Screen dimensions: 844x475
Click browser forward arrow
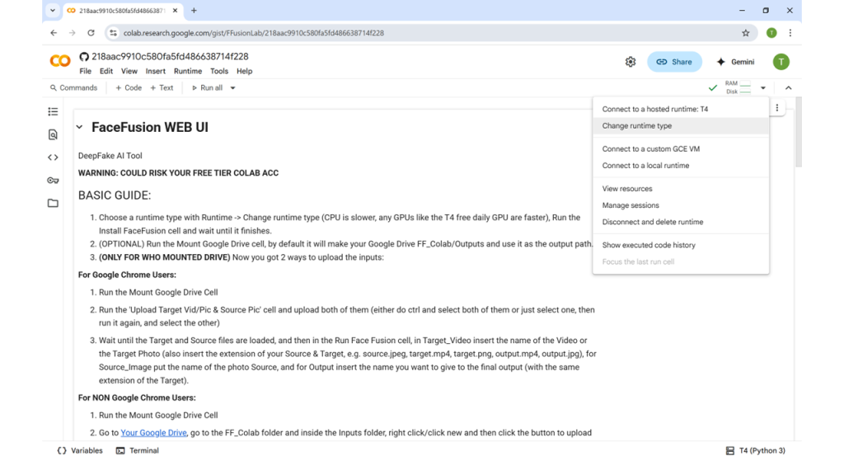click(73, 33)
